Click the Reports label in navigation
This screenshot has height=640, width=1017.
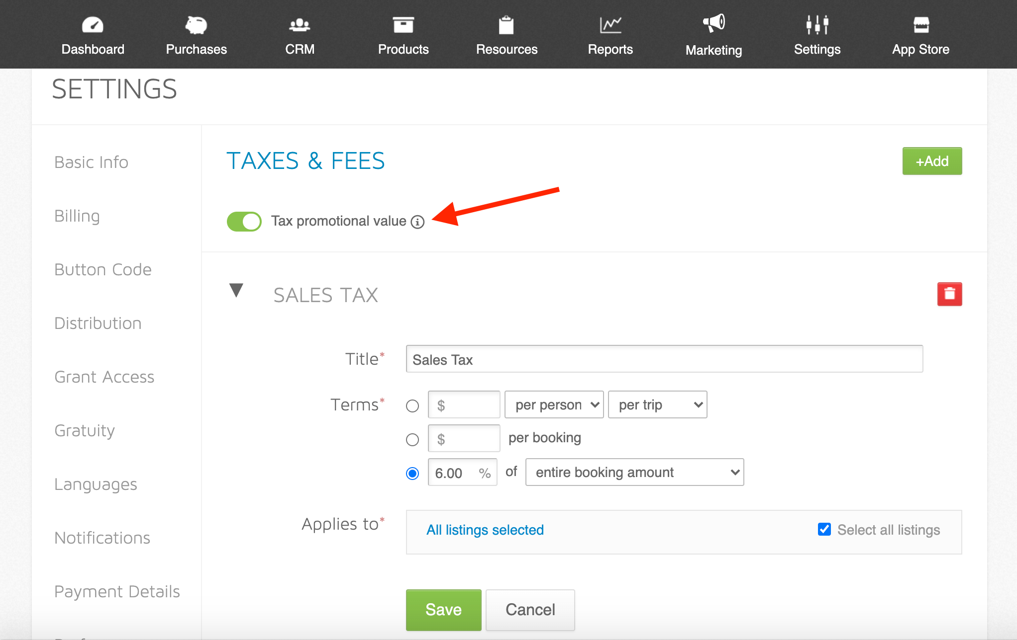[610, 49]
